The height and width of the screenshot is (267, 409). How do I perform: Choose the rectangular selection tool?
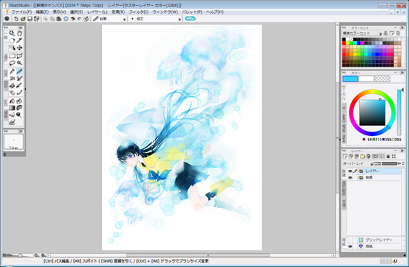12,56
